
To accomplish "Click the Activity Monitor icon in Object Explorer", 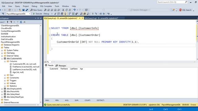I will pos(24,22).
